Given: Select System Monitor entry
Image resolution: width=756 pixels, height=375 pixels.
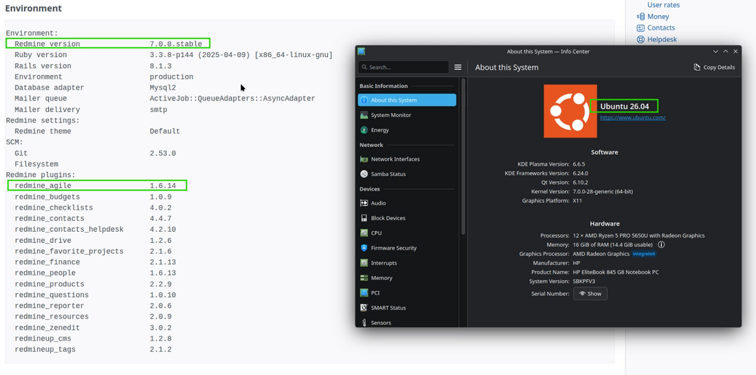Looking at the screenshot, I should (x=407, y=115).
